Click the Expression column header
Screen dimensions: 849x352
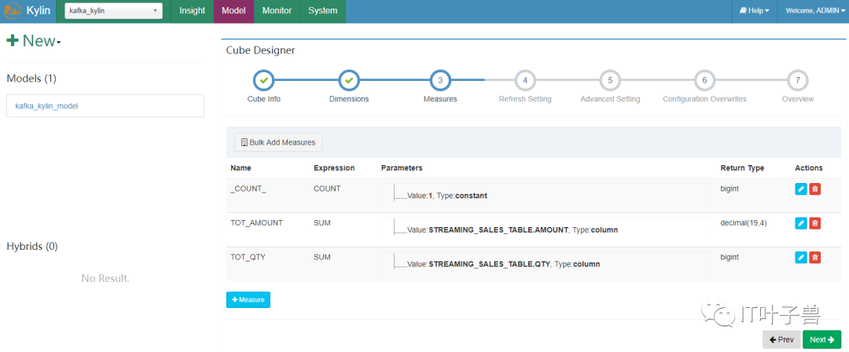tap(334, 168)
